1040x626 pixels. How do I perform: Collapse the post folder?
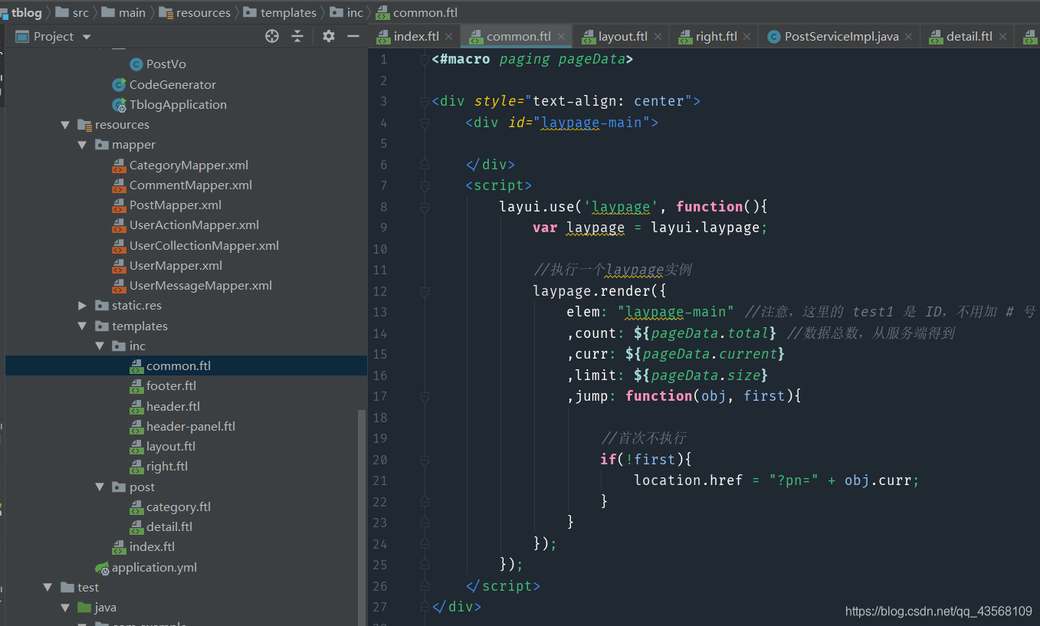tap(100, 487)
